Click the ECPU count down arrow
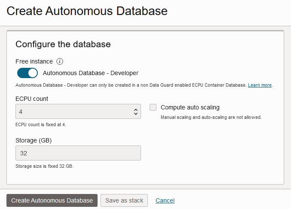 tap(136, 114)
